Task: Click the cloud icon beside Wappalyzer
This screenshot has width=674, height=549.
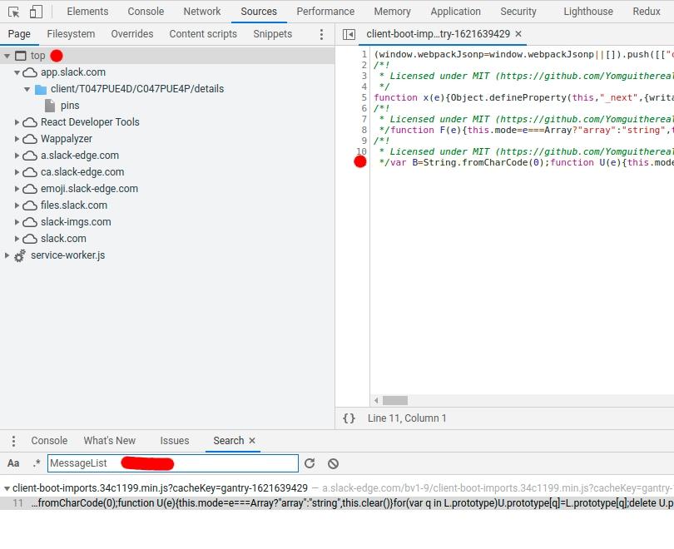Action: point(30,139)
